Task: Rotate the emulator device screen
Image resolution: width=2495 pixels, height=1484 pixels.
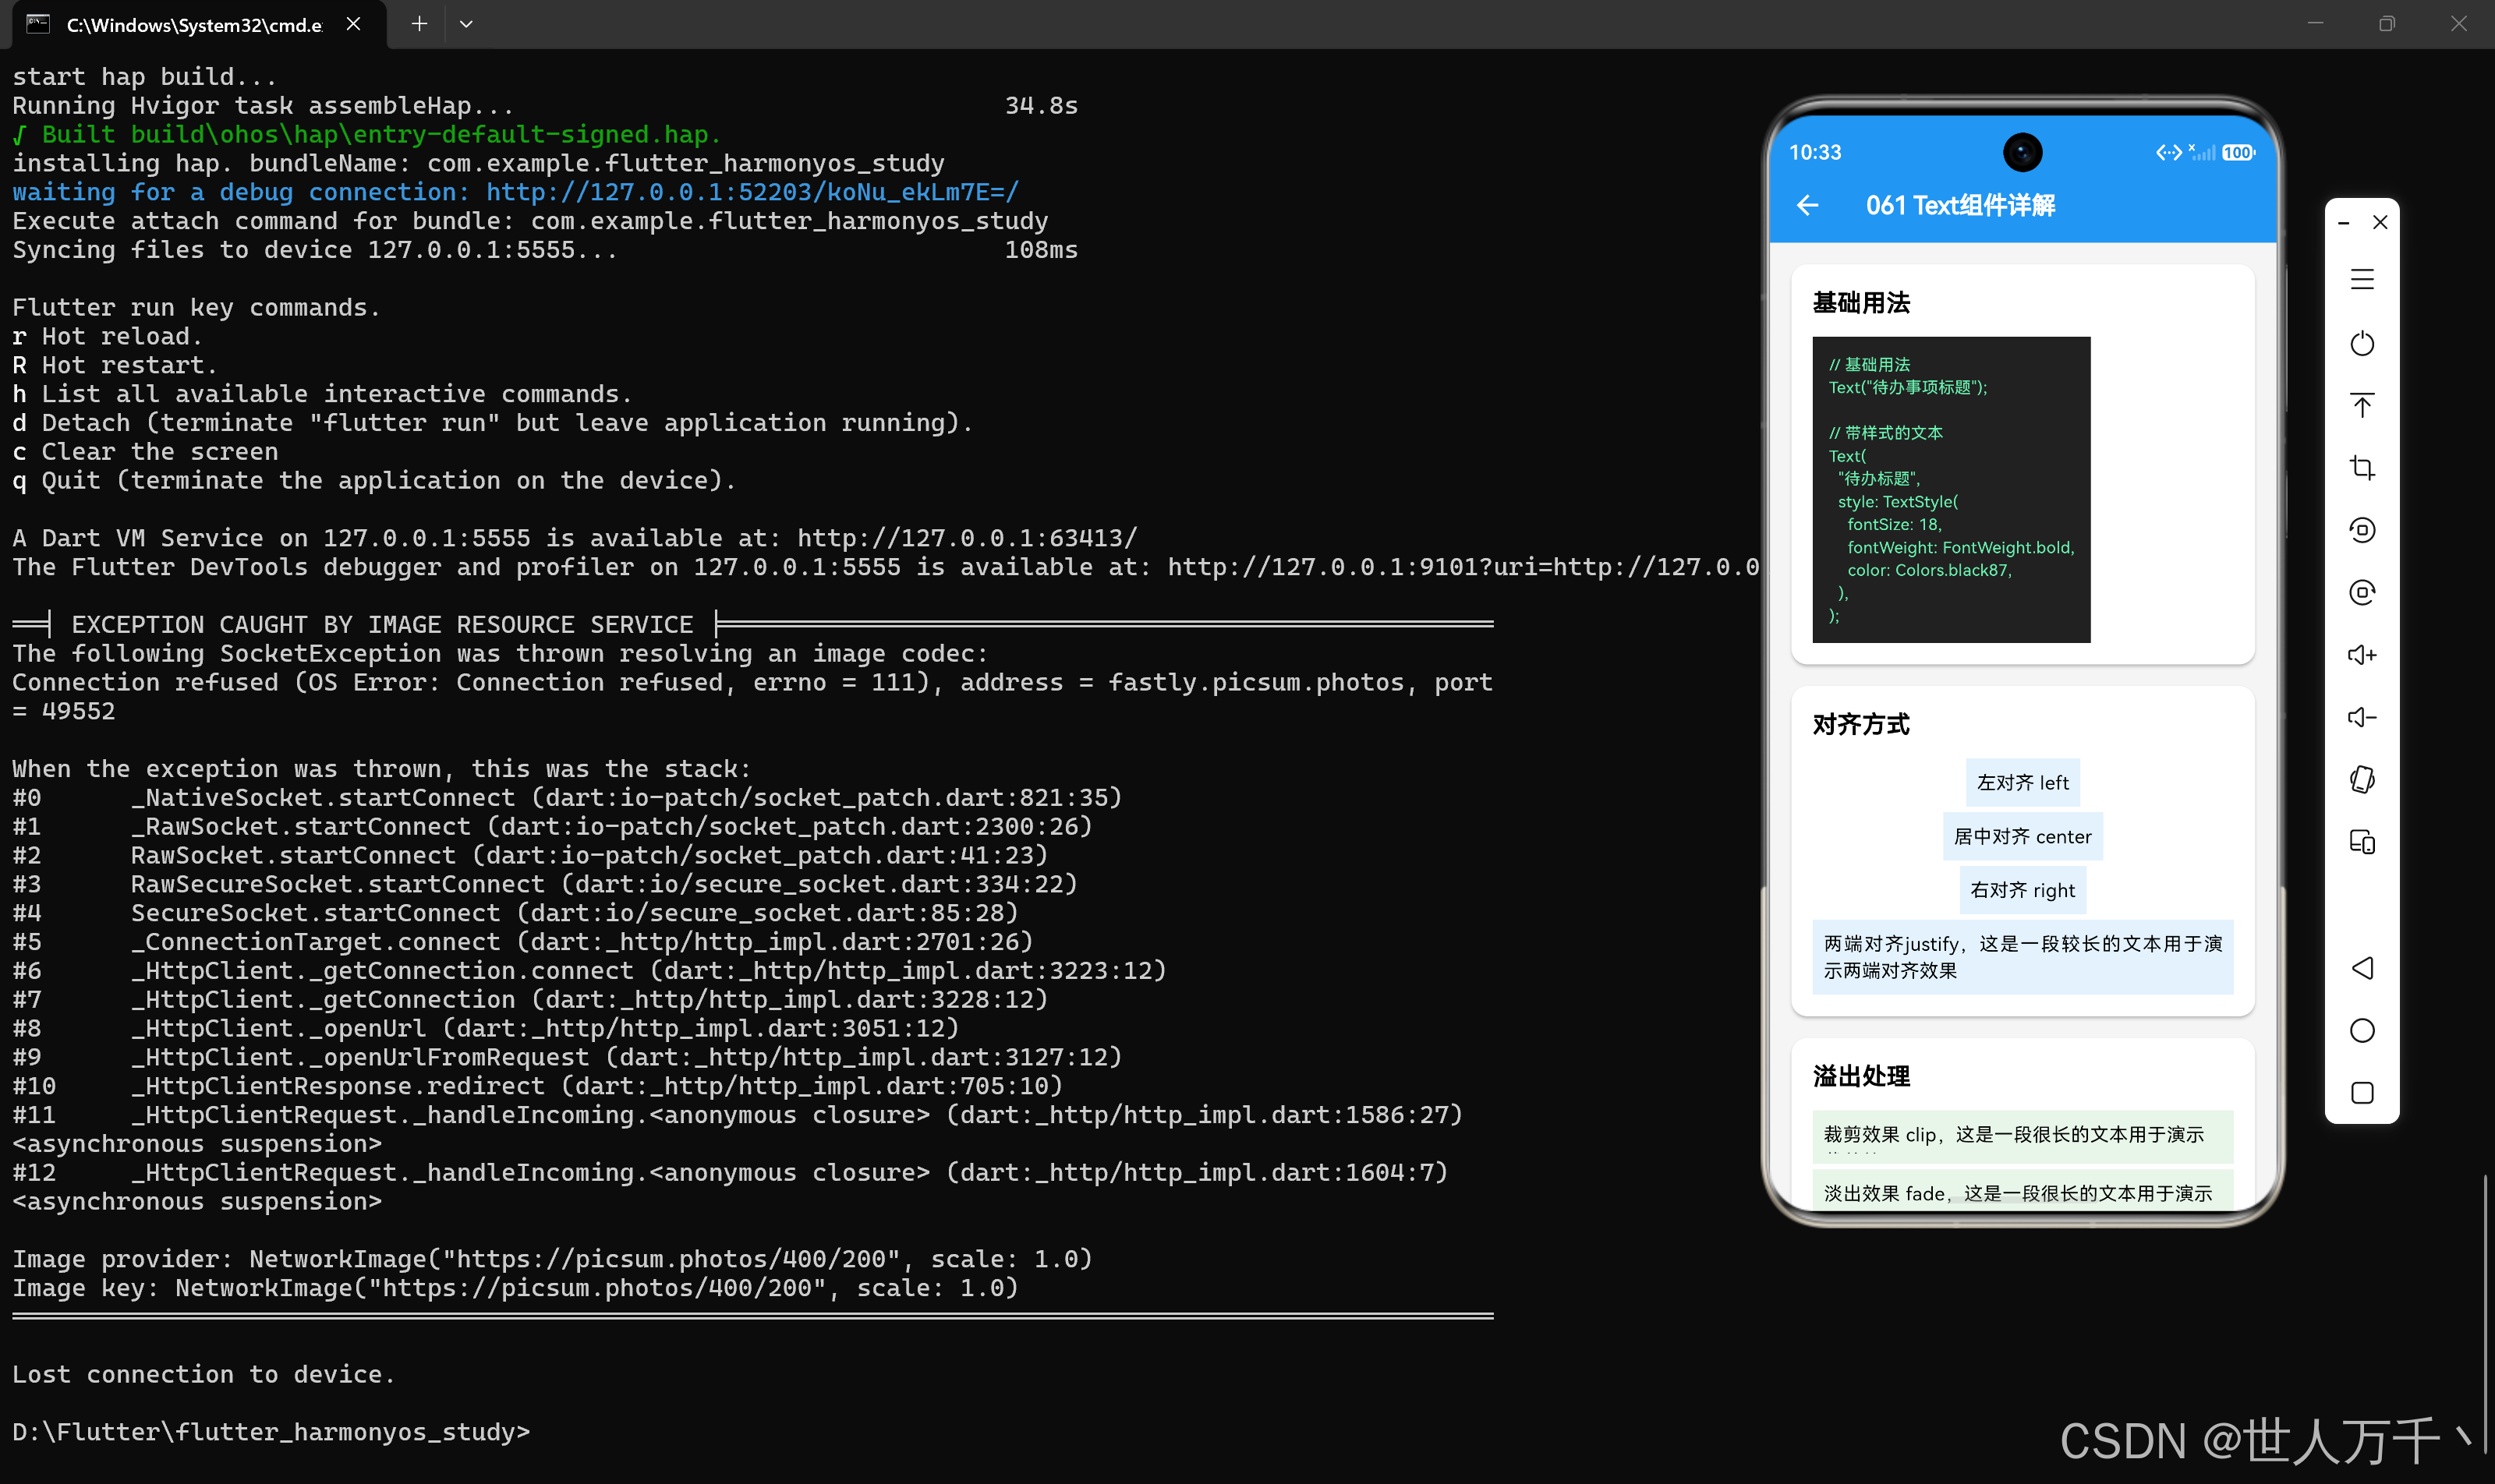Action: click(x=2362, y=779)
